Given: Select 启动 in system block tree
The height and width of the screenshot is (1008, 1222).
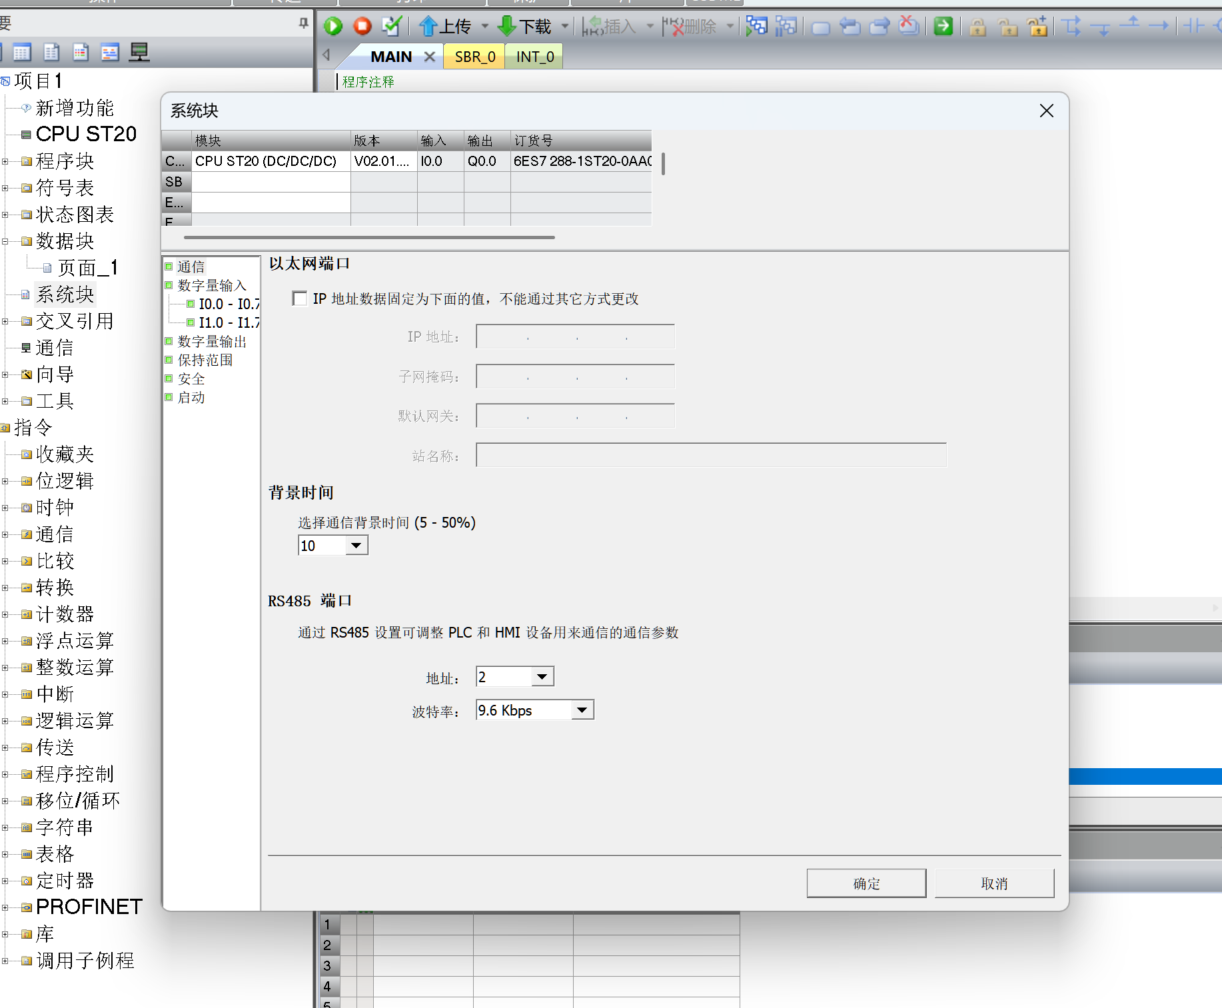Looking at the screenshot, I should pos(191,398).
